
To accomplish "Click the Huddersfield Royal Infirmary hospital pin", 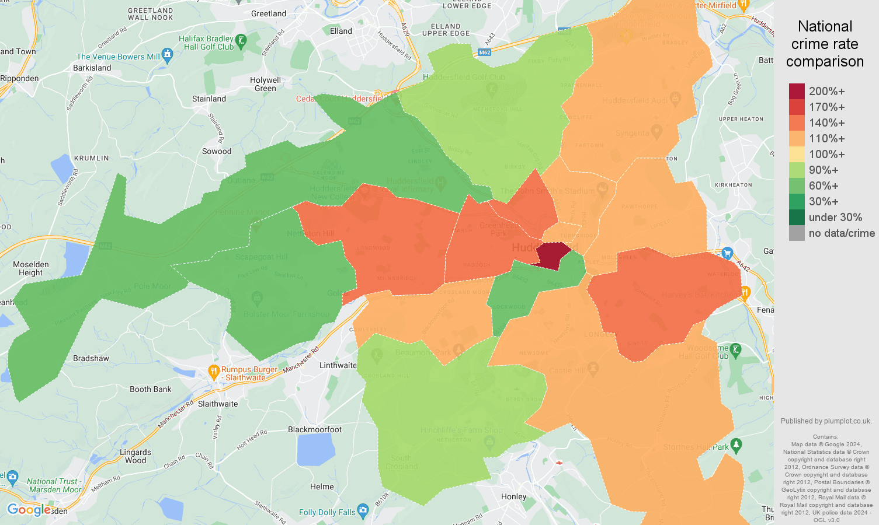I will click(x=440, y=183).
